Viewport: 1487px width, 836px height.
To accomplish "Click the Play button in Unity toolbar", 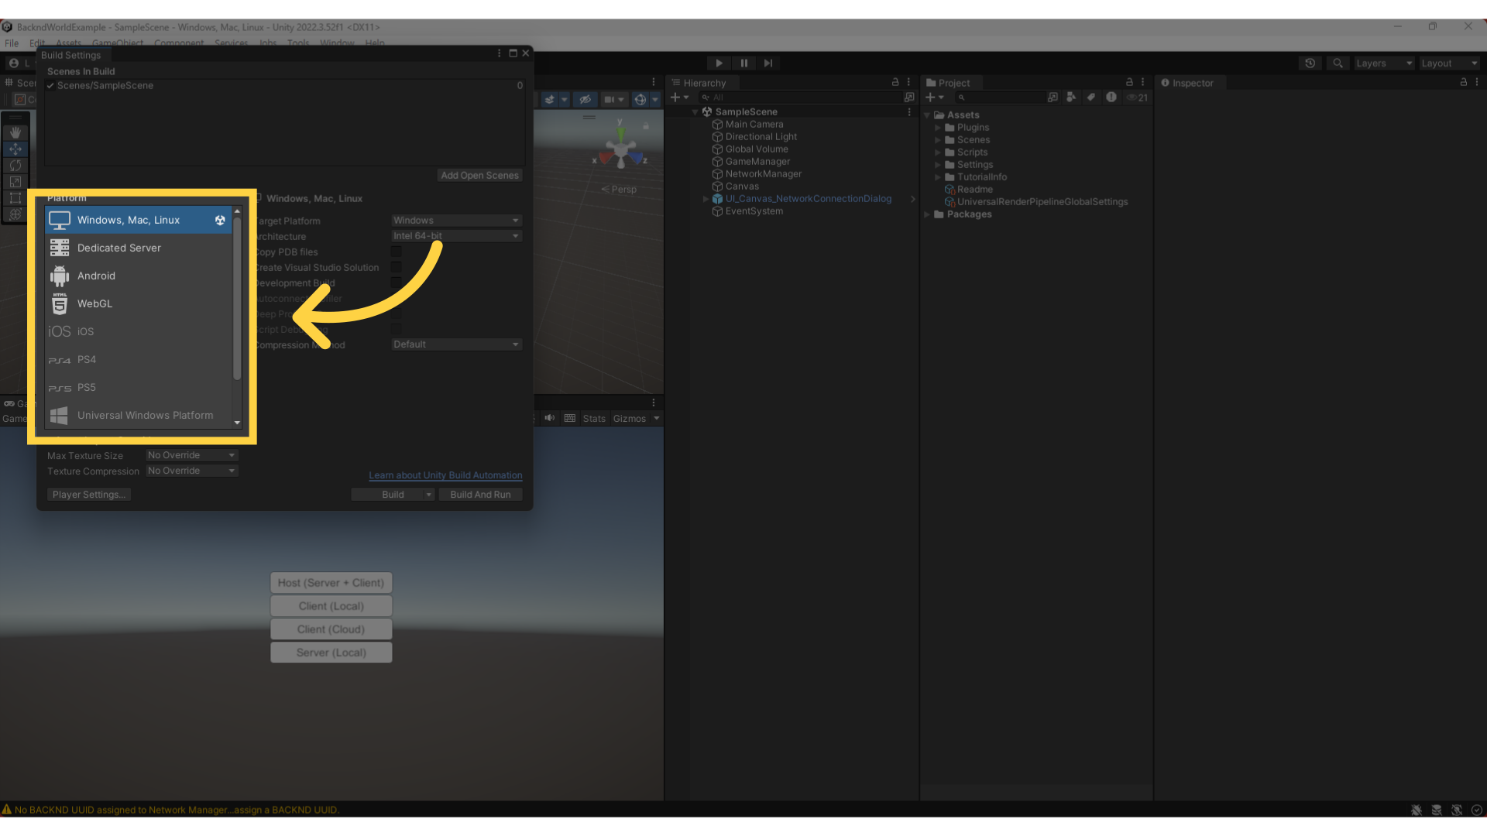I will coord(719,63).
